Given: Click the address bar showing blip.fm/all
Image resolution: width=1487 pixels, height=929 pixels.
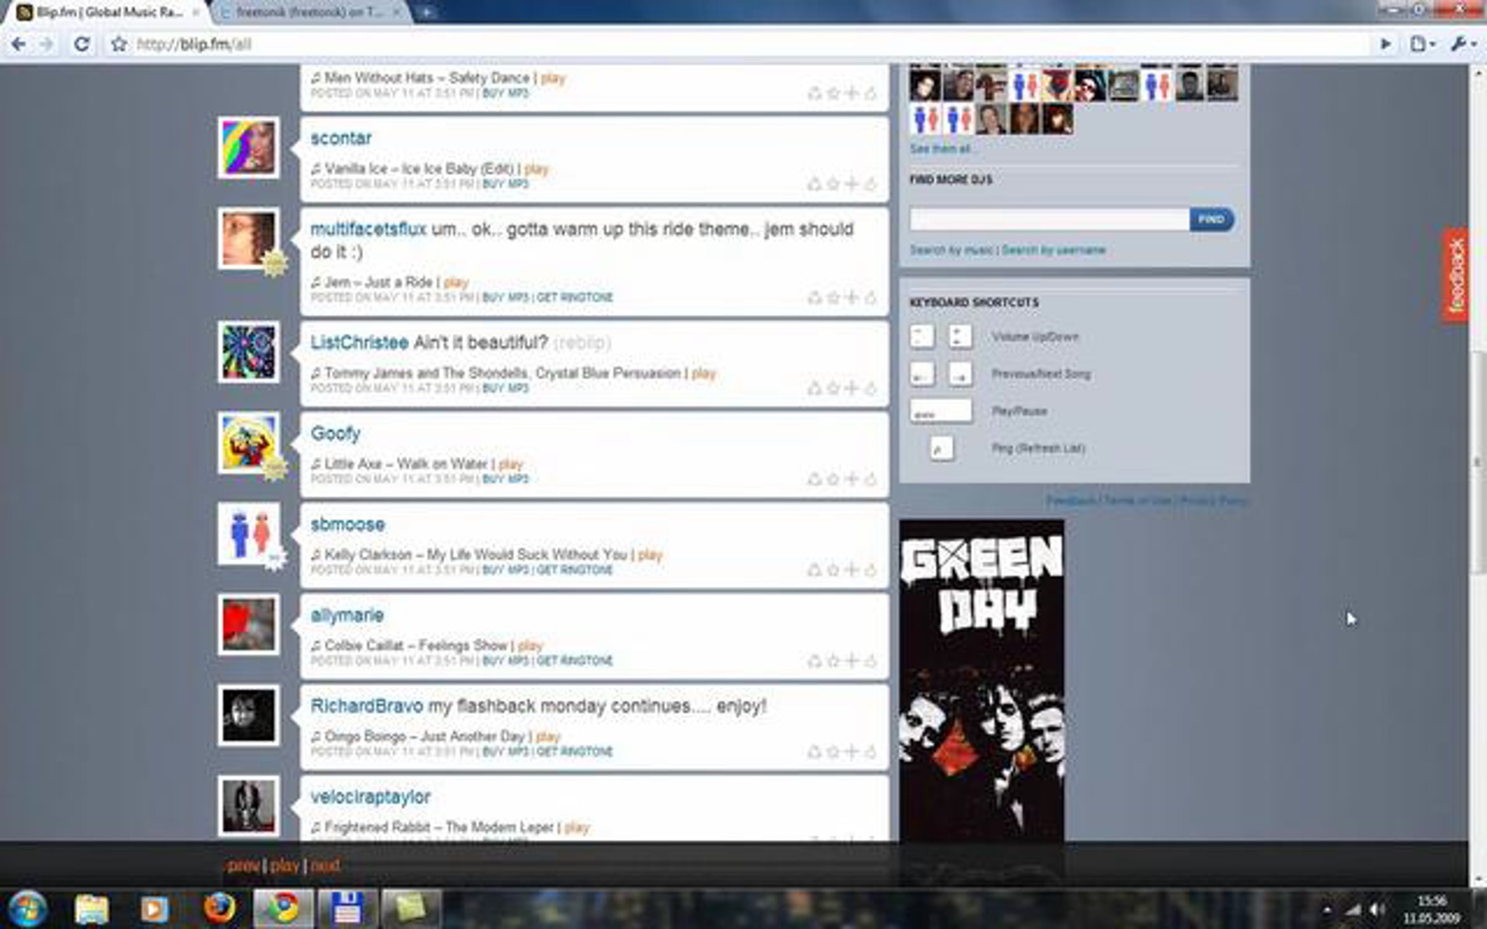Looking at the screenshot, I should click(x=743, y=44).
